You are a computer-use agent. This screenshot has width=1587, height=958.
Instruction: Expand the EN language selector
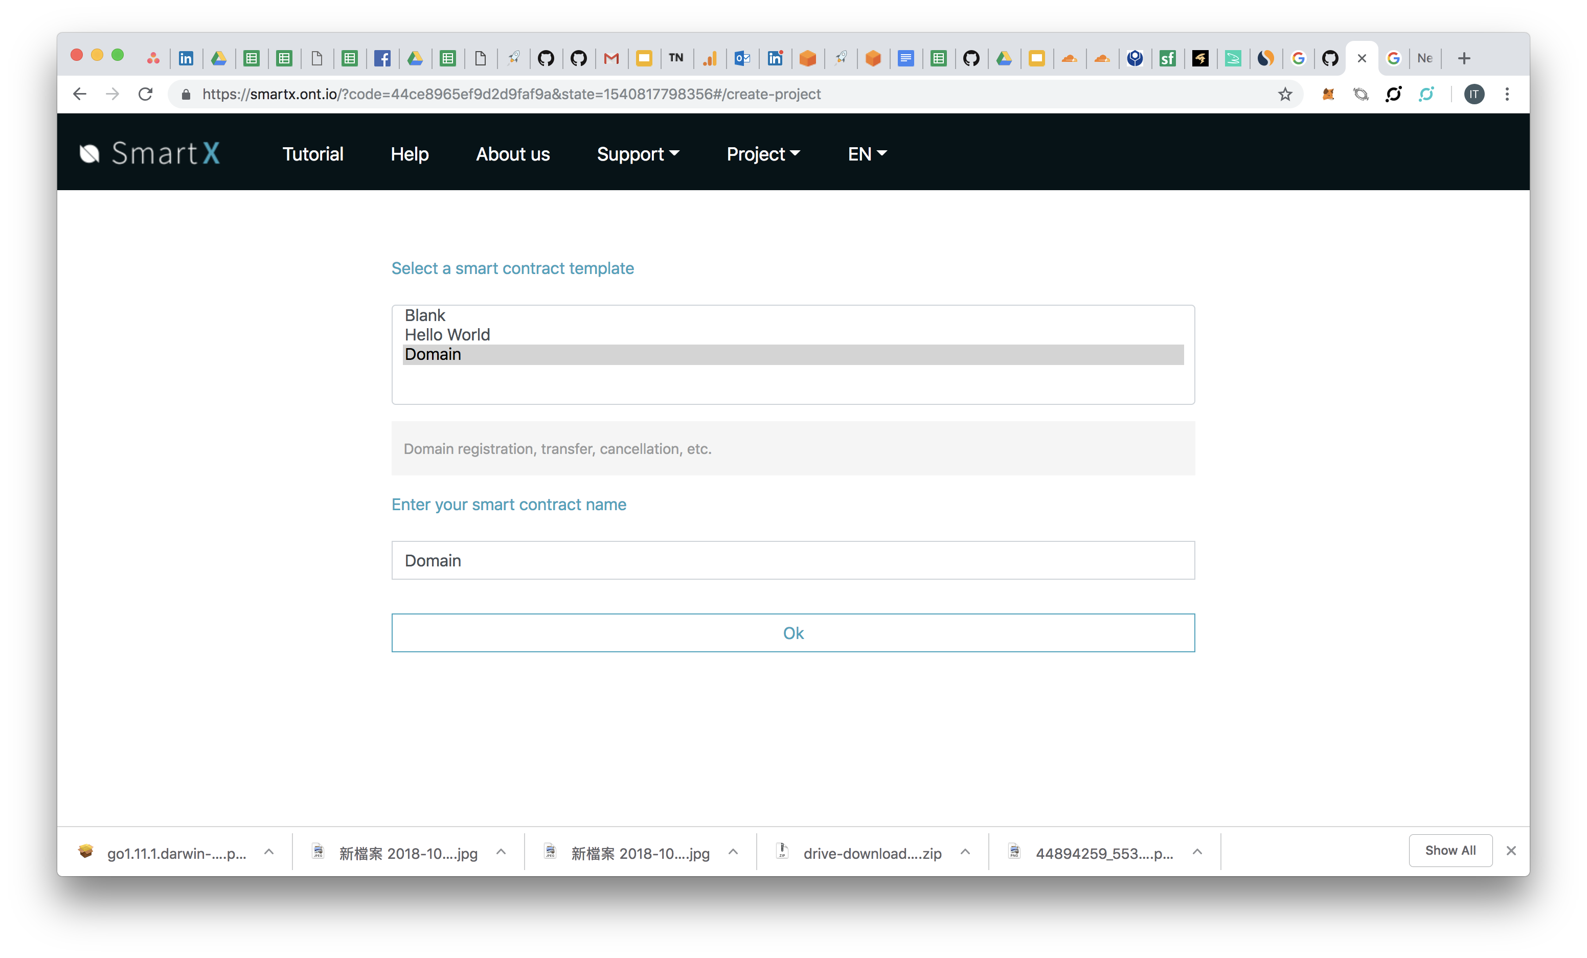pyautogui.click(x=867, y=154)
